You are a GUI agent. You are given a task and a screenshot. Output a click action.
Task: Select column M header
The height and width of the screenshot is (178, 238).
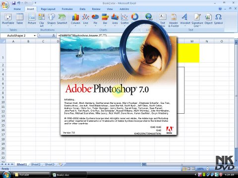coord(192,42)
